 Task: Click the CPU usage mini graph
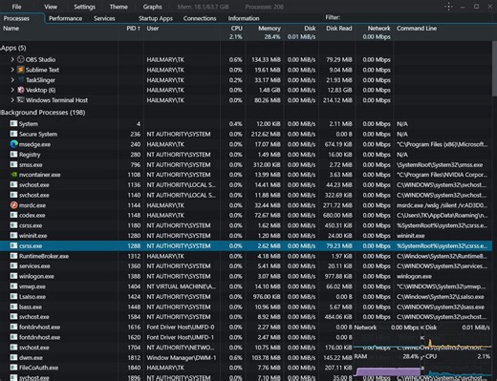tap(458, 367)
